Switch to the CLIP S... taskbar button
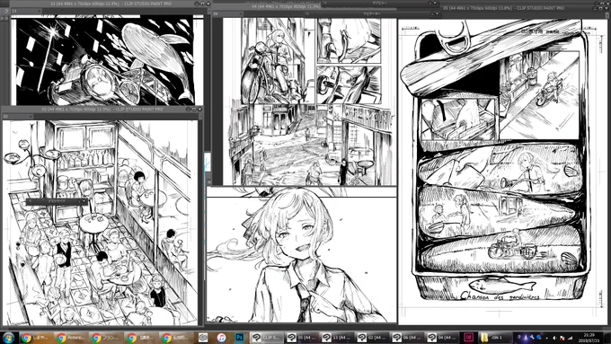Viewport: 611px width, 344px height. pos(266,338)
